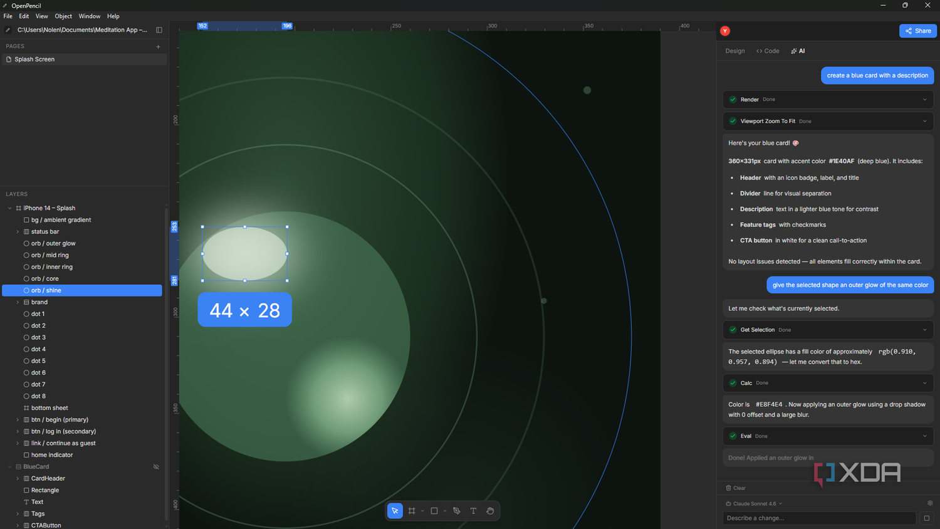Select the orb / outer glow layer
Image resolution: width=940 pixels, height=529 pixels.
82,244
